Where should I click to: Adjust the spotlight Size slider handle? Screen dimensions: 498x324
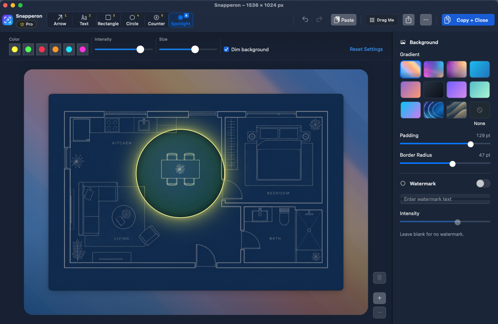[x=195, y=49]
